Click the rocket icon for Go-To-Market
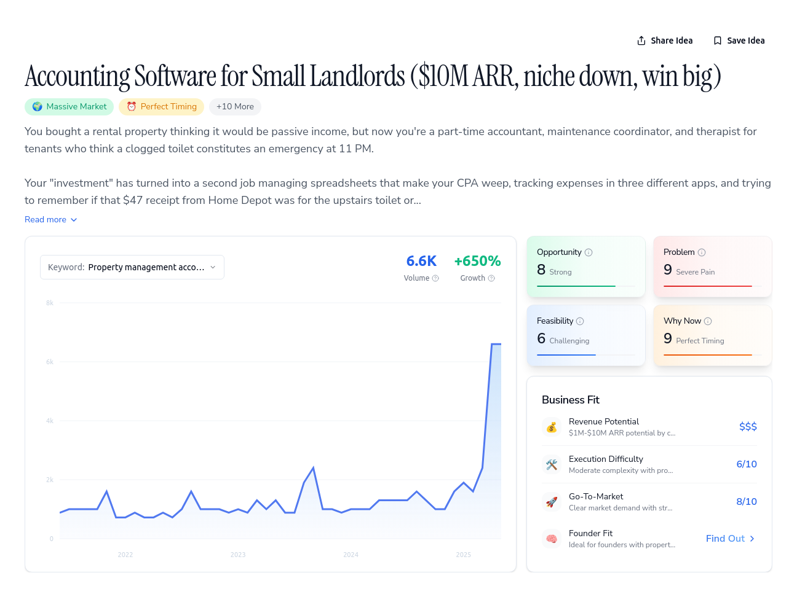 coord(552,502)
